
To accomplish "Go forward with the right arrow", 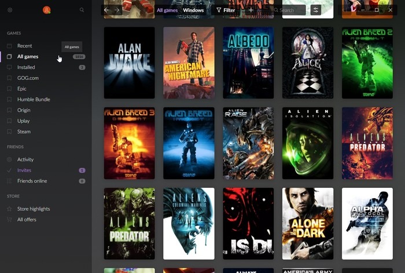I will [x=117, y=10].
